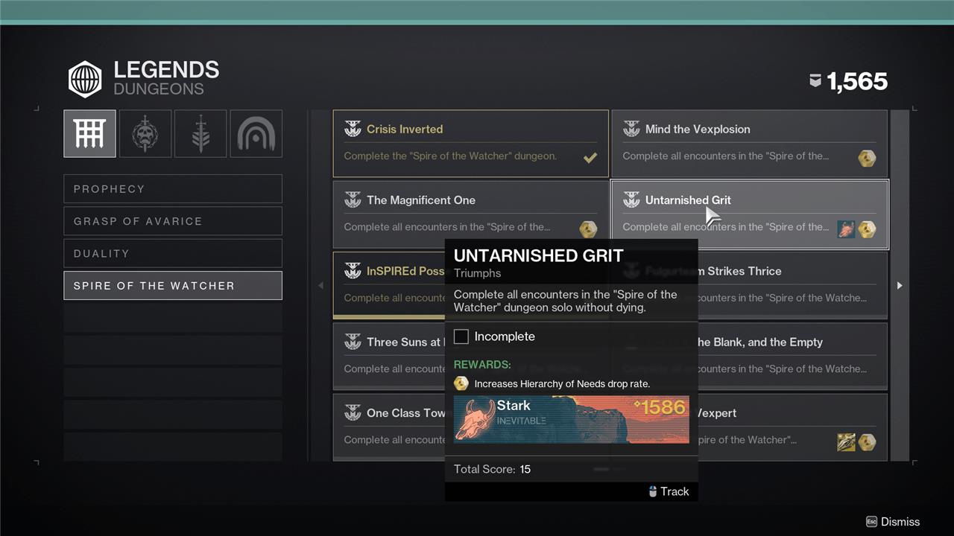Select the dungeon gate category icon
954x536 pixels.
(x=89, y=134)
